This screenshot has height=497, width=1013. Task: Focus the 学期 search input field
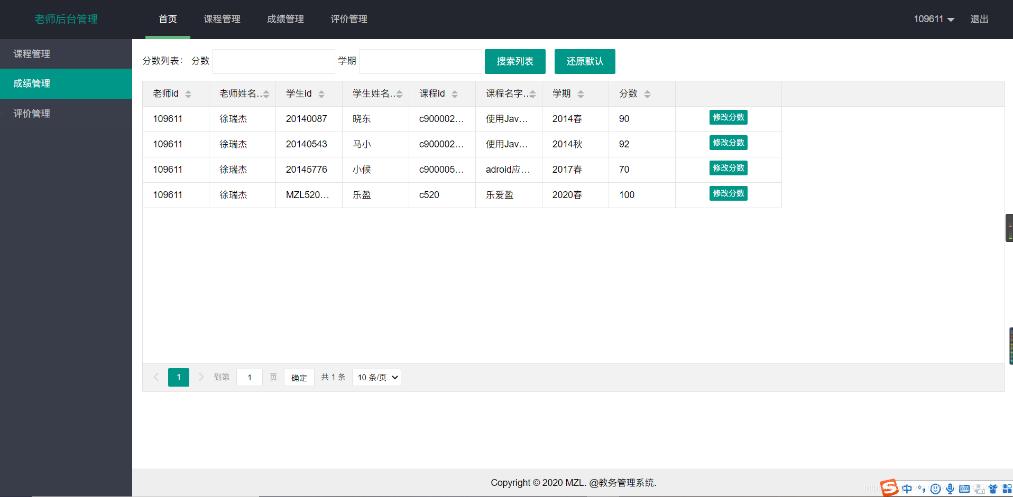tap(420, 61)
